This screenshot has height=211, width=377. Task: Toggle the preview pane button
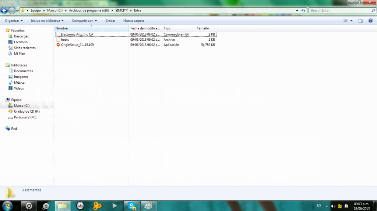pyautogui.click(x=361, y=21)
